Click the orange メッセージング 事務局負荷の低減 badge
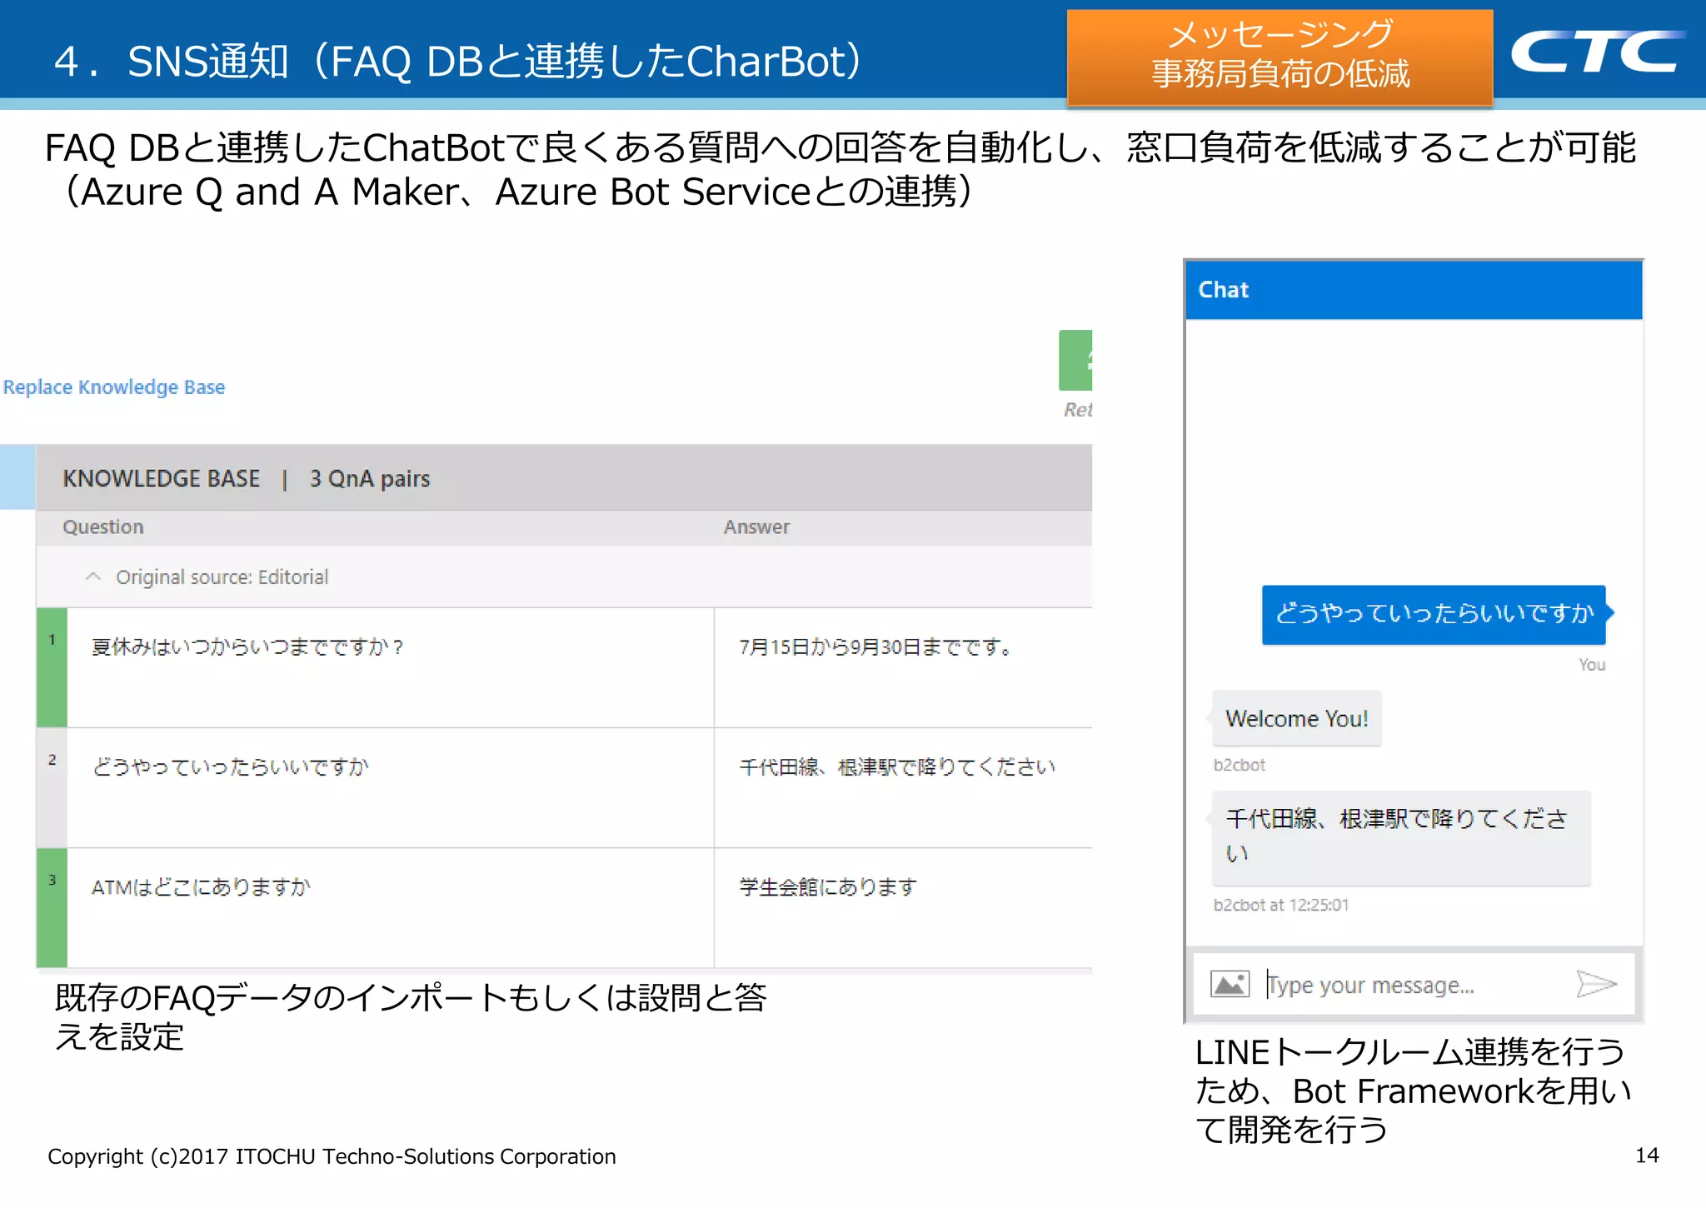The height and width of the screenshot is (1208, 1706). pyautogui.click(x=1279, y=57)
